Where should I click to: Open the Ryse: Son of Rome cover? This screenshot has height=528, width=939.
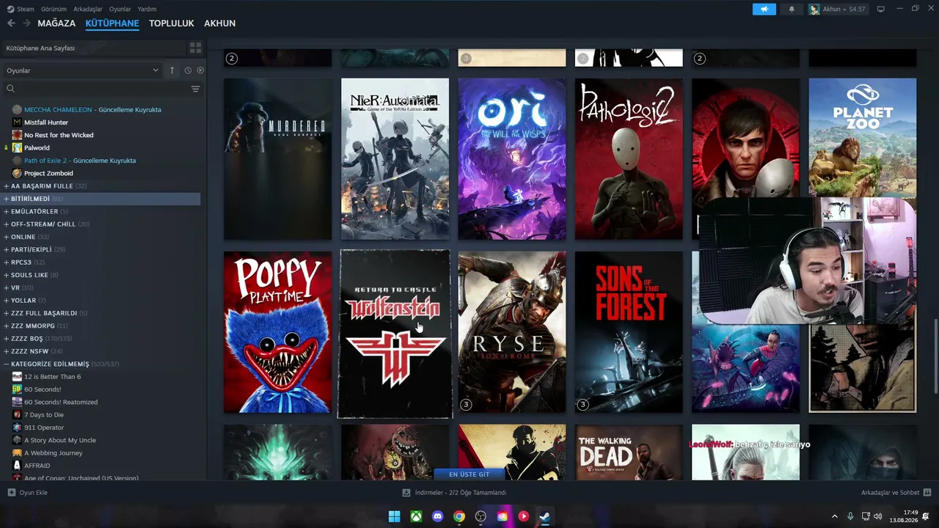(x=512, y=332)
